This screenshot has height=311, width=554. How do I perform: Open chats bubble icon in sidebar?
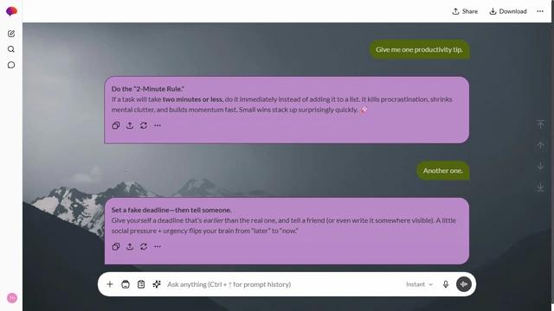click(11, 65)
